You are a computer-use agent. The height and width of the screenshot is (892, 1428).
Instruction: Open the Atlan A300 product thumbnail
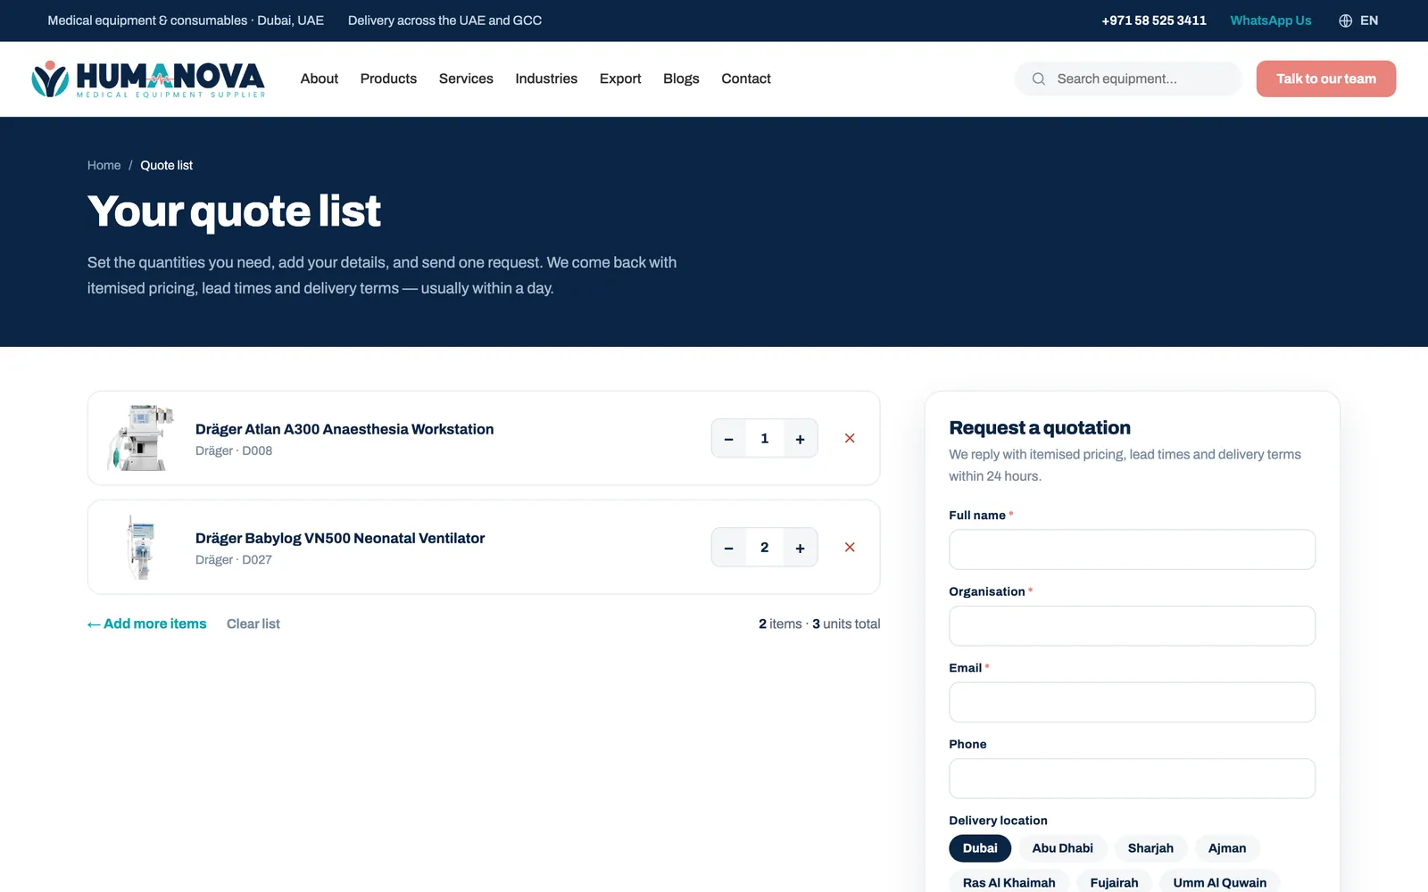click(x=140, y=438)
